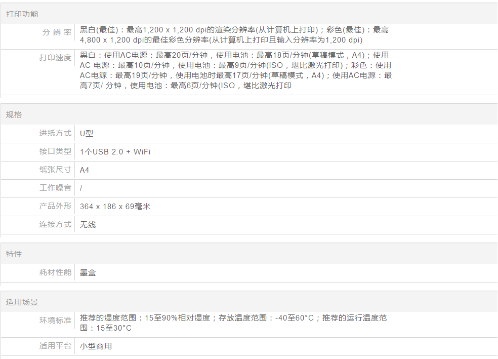
Task: Click the 纸张尺寸 label
Action: [x=55, y=170]
